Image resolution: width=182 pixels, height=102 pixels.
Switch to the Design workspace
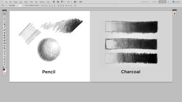[154, 2]
